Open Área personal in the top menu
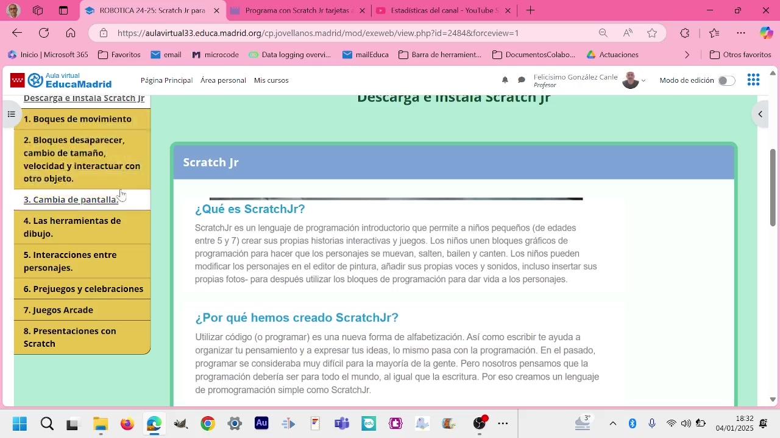Viewport: 780px width, 438px height. (223, 80)
